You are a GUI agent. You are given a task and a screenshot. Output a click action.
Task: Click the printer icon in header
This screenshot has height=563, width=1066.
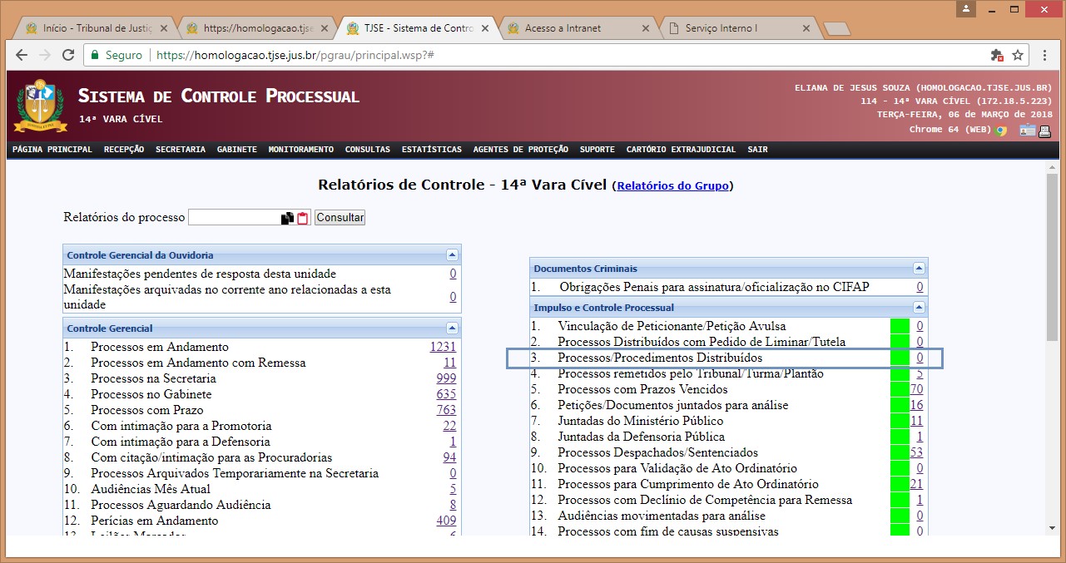1044,131
